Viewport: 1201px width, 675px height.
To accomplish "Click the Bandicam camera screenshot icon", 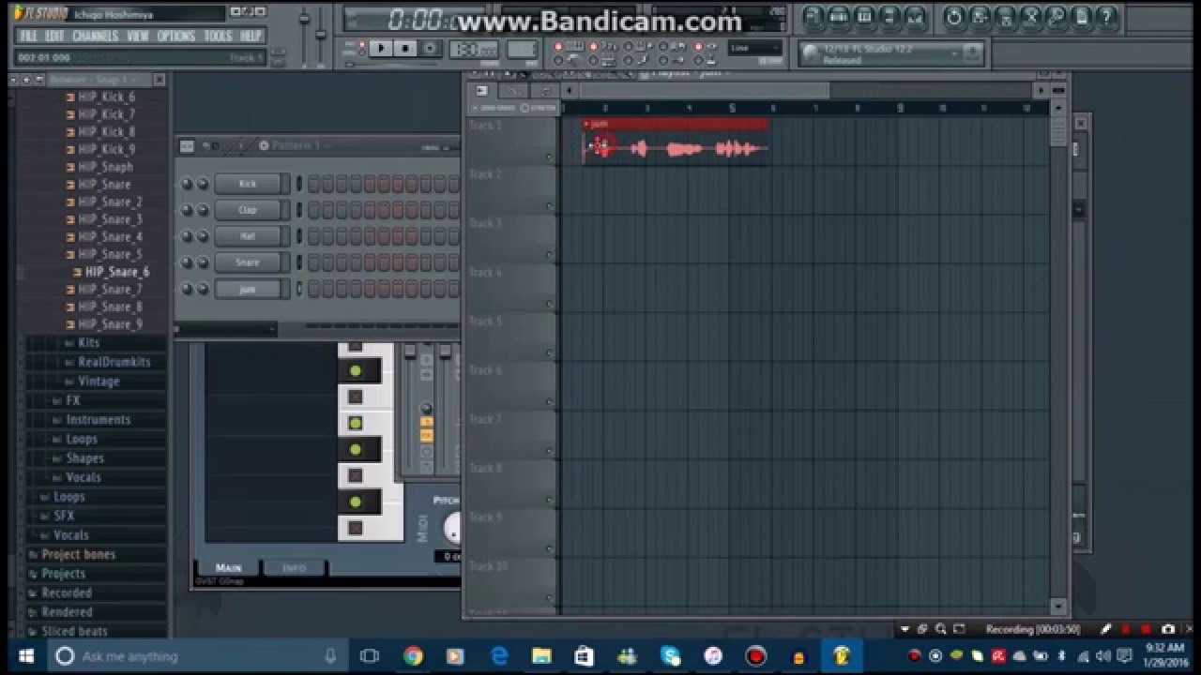I will tap(1168, 629).
